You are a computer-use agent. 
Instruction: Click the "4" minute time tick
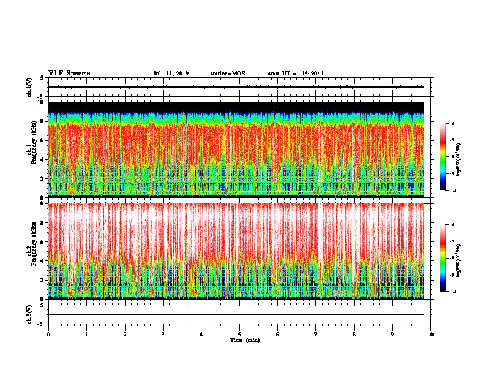[201, 335]
